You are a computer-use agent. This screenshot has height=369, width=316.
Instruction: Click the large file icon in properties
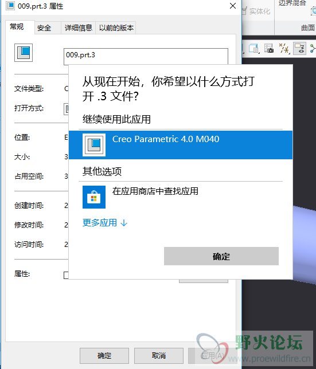click(x=24, y=53)
